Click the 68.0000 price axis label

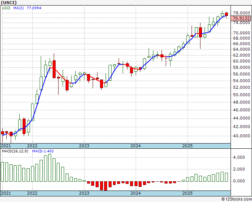click(x=242, y=38)
